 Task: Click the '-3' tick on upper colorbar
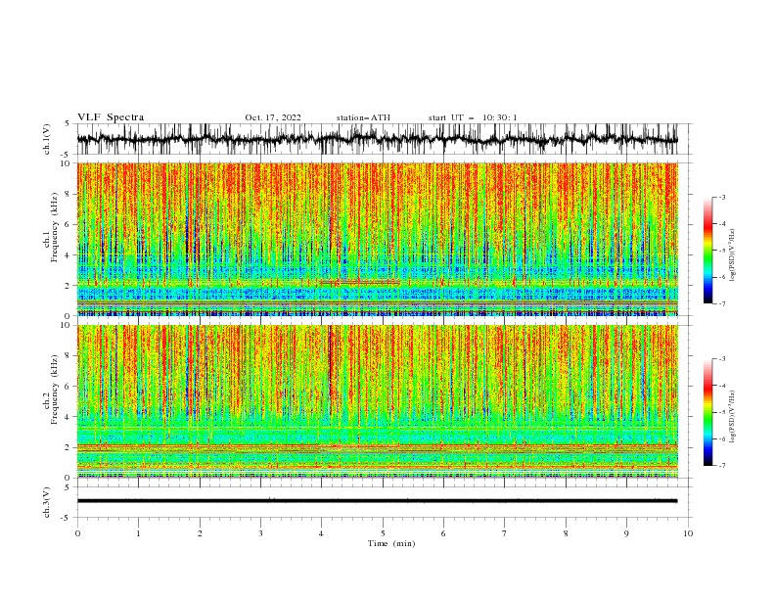point(721,197)
